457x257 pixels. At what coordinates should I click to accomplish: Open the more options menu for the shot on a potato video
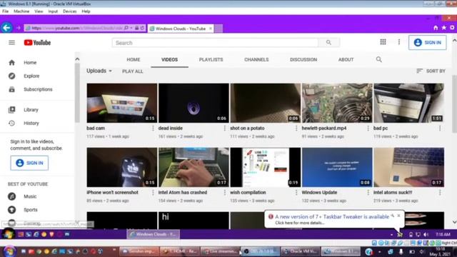click(296, 128)
